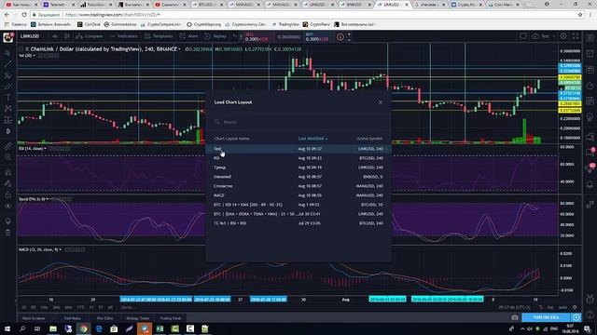The image size is (597, 335).
Task: Click the BUY price button
Action: click(x=319, y=37)
